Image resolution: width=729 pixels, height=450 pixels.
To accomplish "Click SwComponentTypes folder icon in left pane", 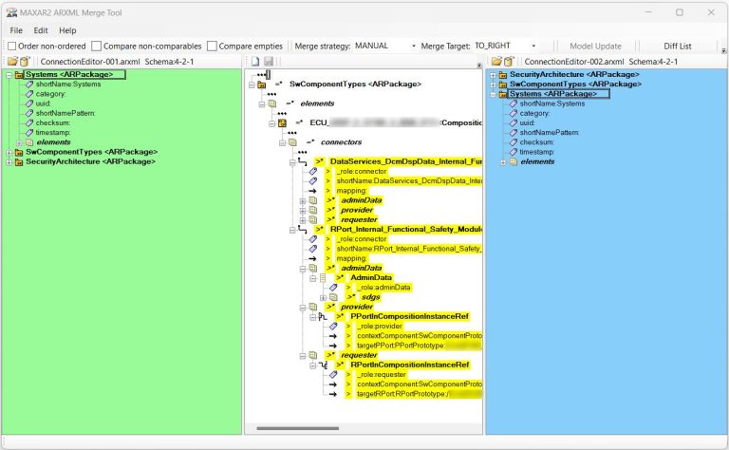I will point(19,153).
